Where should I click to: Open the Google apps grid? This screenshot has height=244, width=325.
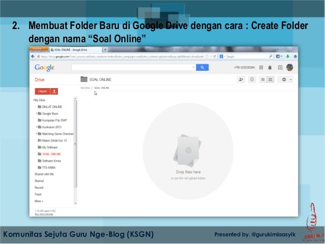261,67
